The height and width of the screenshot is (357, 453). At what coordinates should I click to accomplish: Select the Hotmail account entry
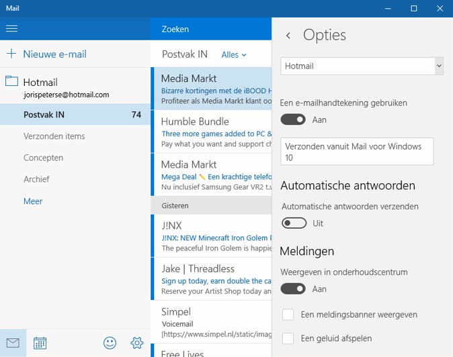(75, 88)
